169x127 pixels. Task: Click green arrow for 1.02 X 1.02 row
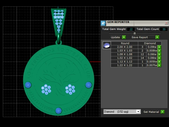point(159,58)
